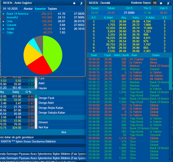Click the Diğer row label

10,33
